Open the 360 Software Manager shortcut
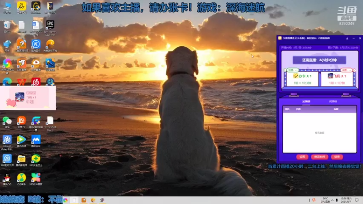 pos(36,179)
